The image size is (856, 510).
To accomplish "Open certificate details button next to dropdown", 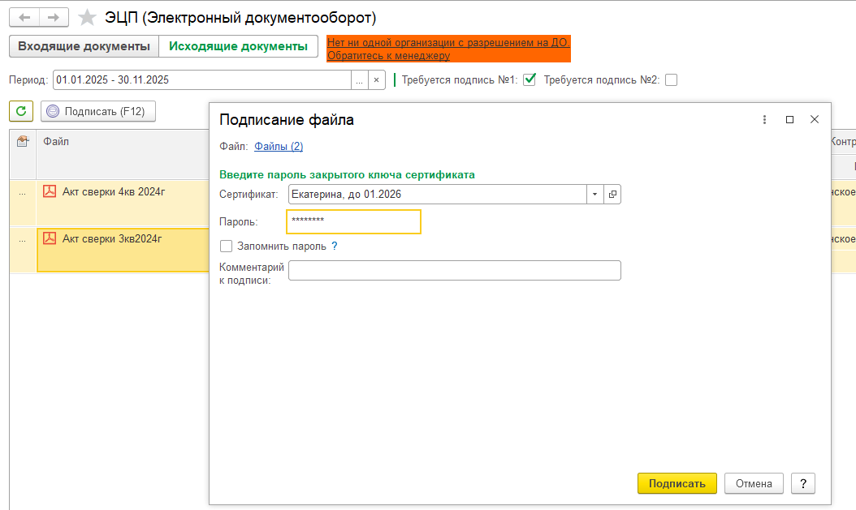I will [613, 195].
